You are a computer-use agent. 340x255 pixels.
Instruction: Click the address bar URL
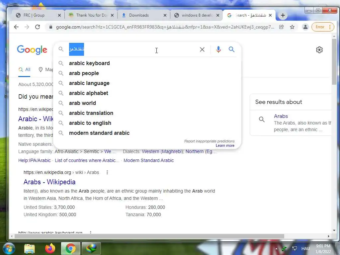165,27
